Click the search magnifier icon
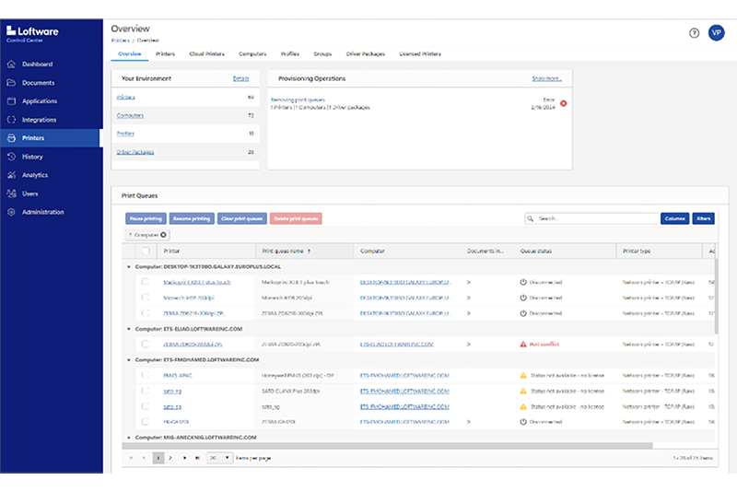This screenshot has height=492, width=737. (531, 218)
